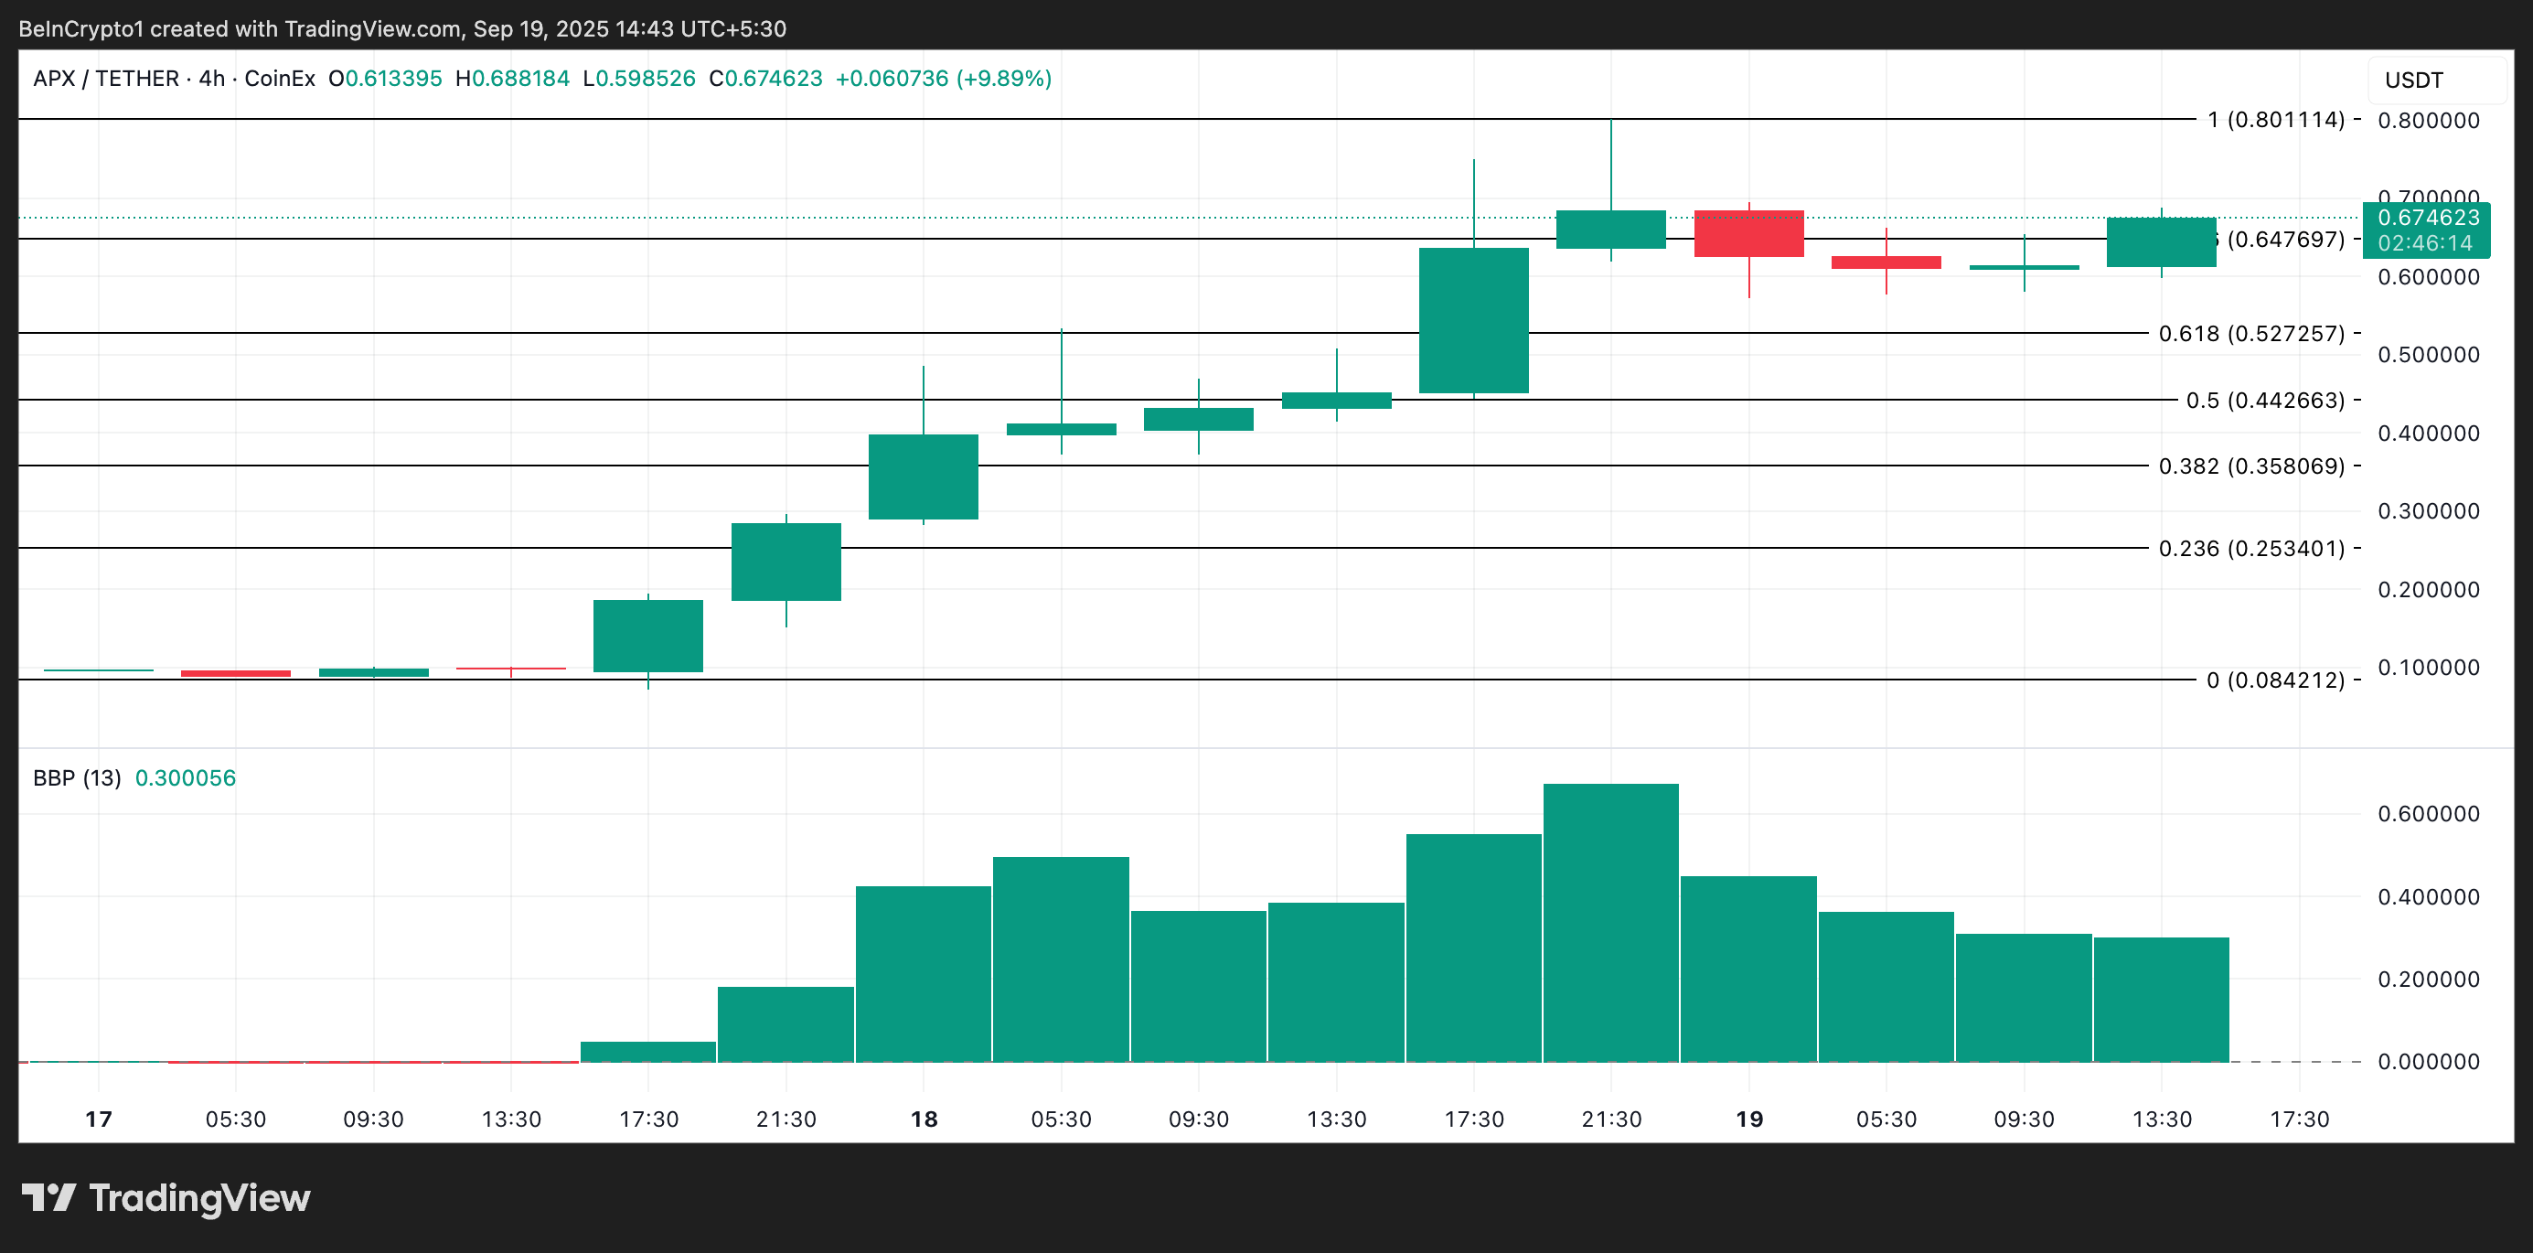Open the 4h timeframe selector
This screenshot has width=2533, height=1253.
click(x=212, y=78)
